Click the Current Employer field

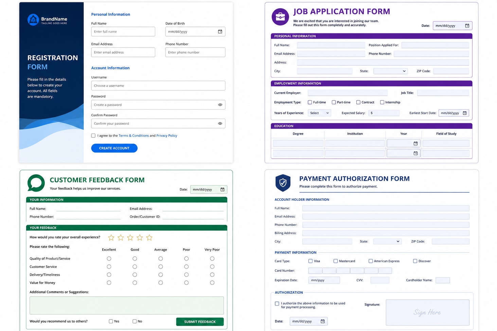pos(348,93)
